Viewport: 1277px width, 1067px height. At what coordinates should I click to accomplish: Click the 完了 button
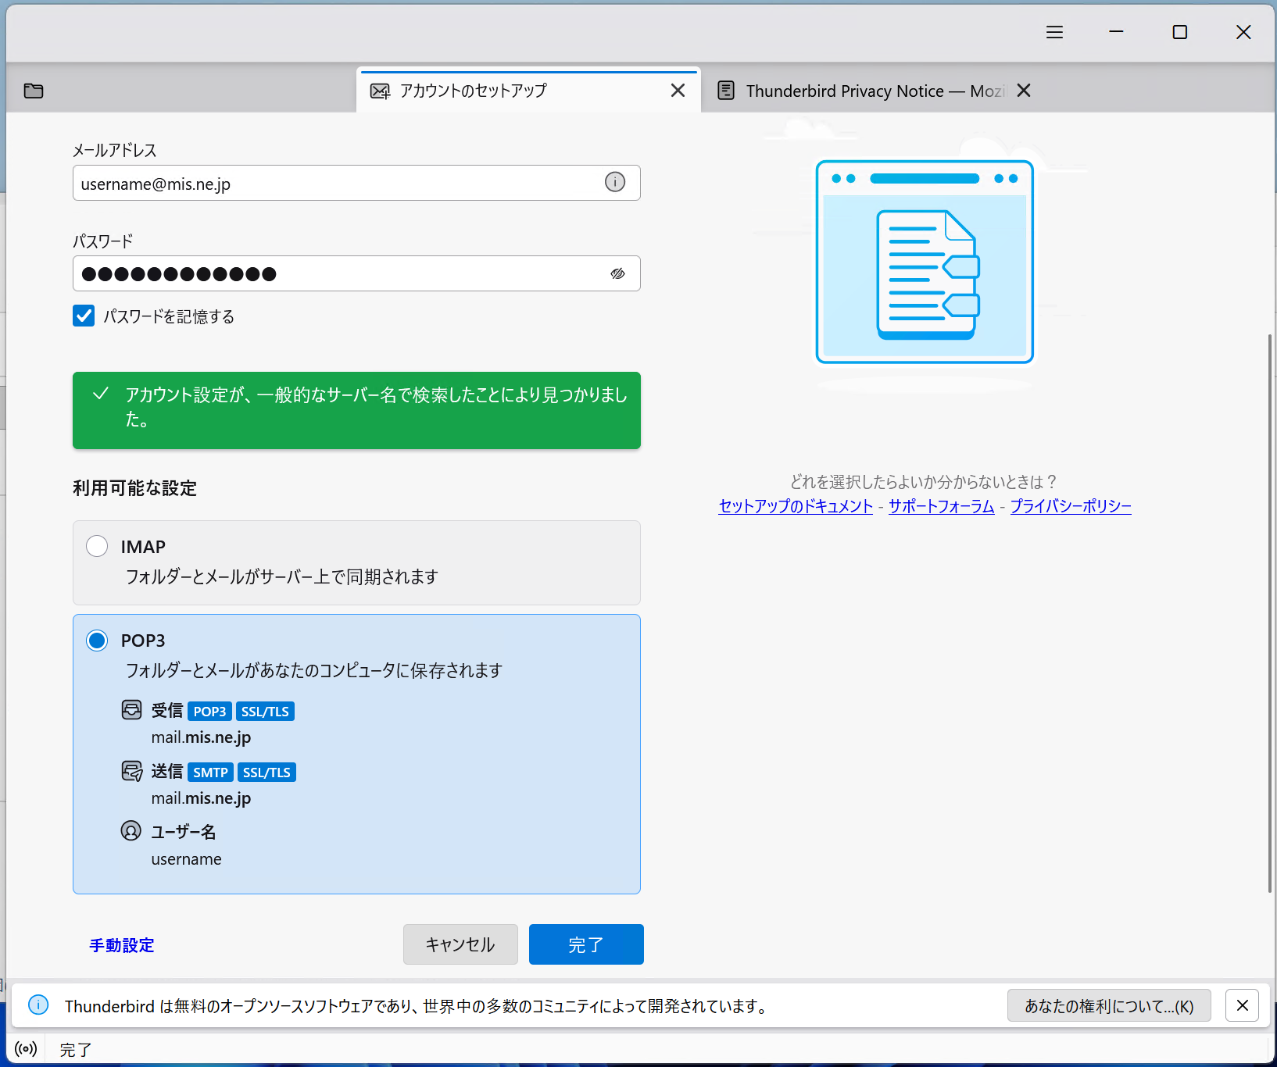(585, 944)
